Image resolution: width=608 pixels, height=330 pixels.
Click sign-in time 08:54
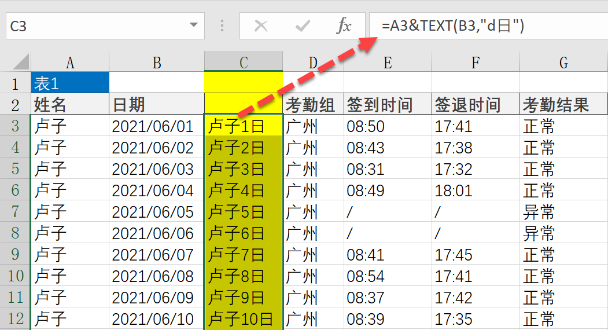click(x=388, y=276)
